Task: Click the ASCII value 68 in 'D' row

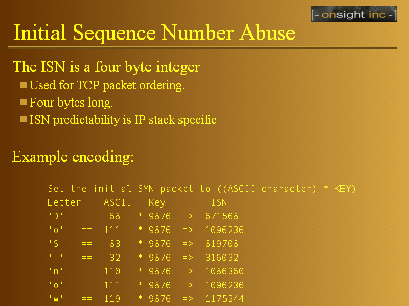Action: [115, 216]
